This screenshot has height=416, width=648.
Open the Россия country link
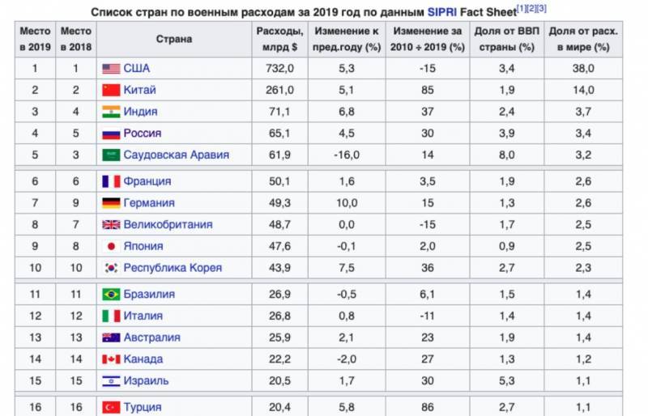pyautogui.click(x=143, y=134)
